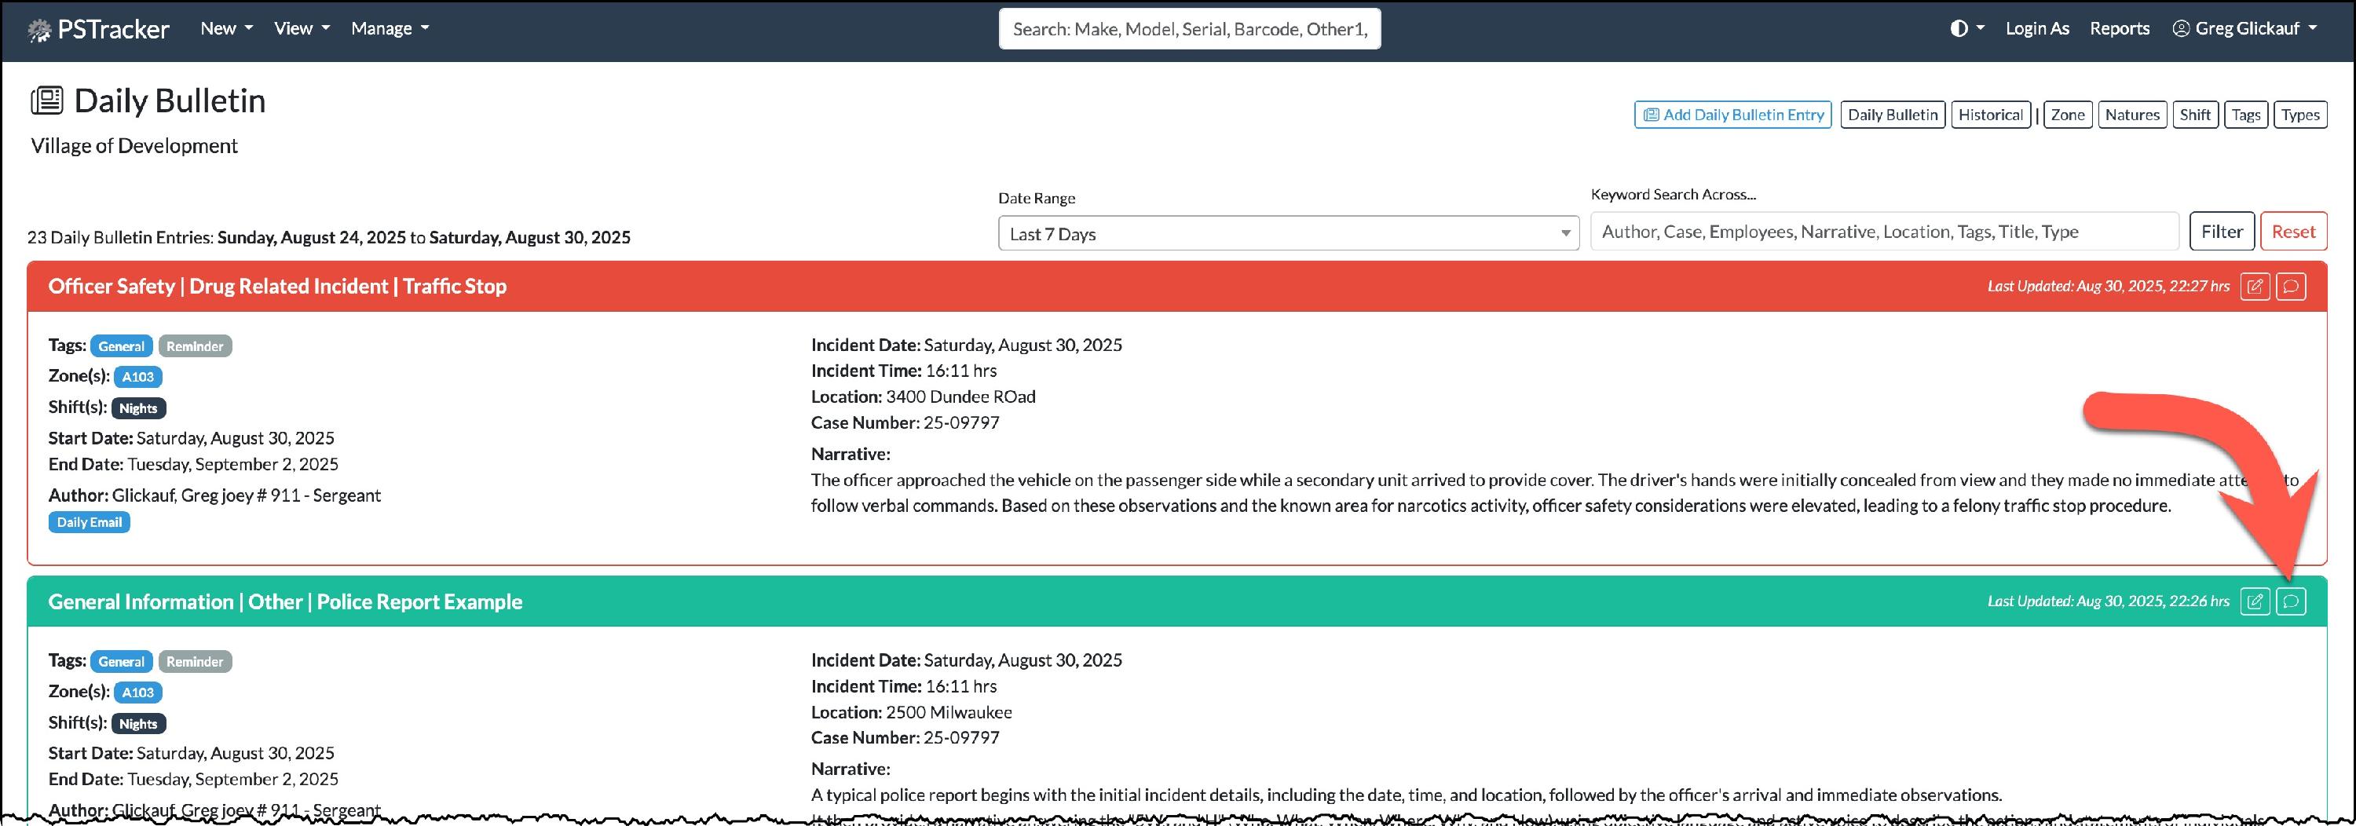Image resolution: width=2356 pixels, height=826 pixels.
Task: Click location text 3400 Dundee ROad
Action: coord(960,396)
